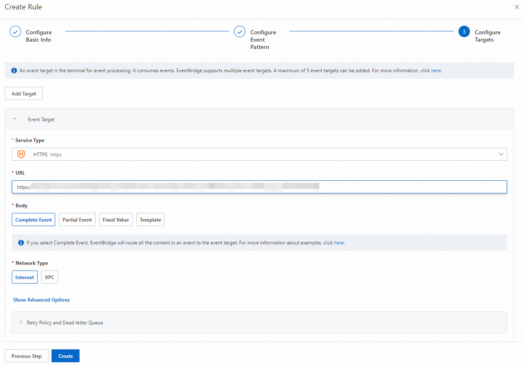
Task: Select Complete Event body option
Action: (x=33, y=220)
